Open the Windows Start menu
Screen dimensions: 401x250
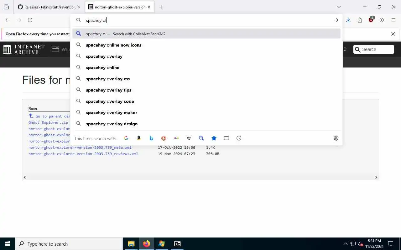point(8,244)
